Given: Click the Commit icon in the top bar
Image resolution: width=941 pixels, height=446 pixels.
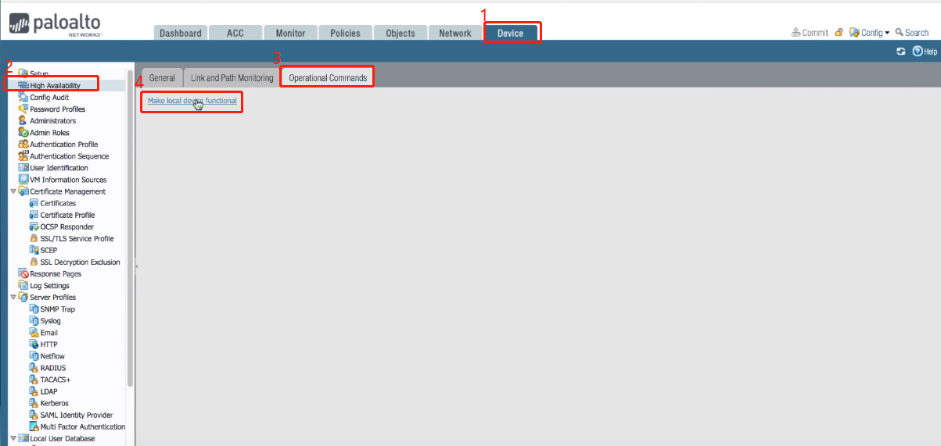Looking at the screenshot, I should point(796,33).
